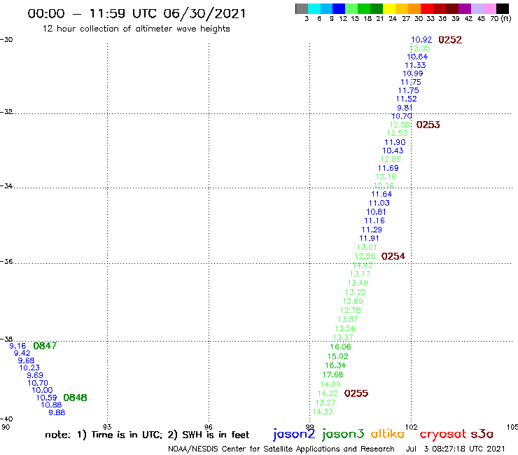Select the 0252 time marker
Screen dimensions: 518x455
tap(450, 40)
